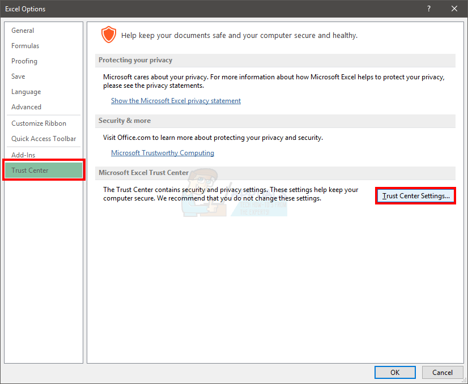
Task: Select Language in the sidebar
Action: pyautogui.click(x=26, y=92)
